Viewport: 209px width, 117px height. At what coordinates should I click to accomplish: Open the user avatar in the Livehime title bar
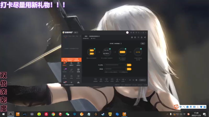click(x=127, y=32)
